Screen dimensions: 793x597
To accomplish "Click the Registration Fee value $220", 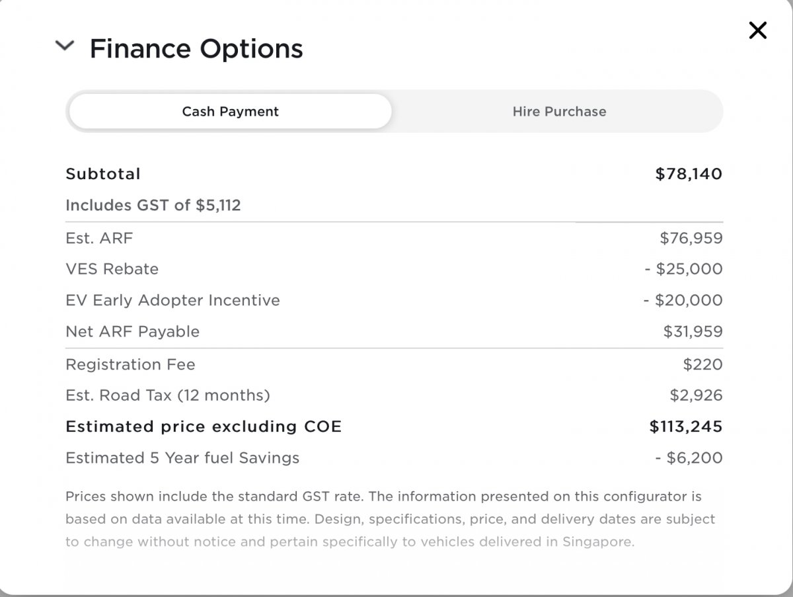I will tap(703, 364).
